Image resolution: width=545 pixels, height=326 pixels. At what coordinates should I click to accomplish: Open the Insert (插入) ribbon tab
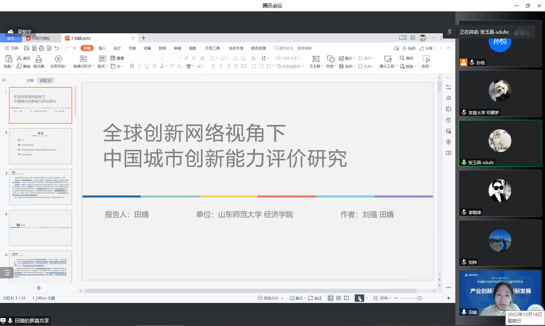coord(102,48)
